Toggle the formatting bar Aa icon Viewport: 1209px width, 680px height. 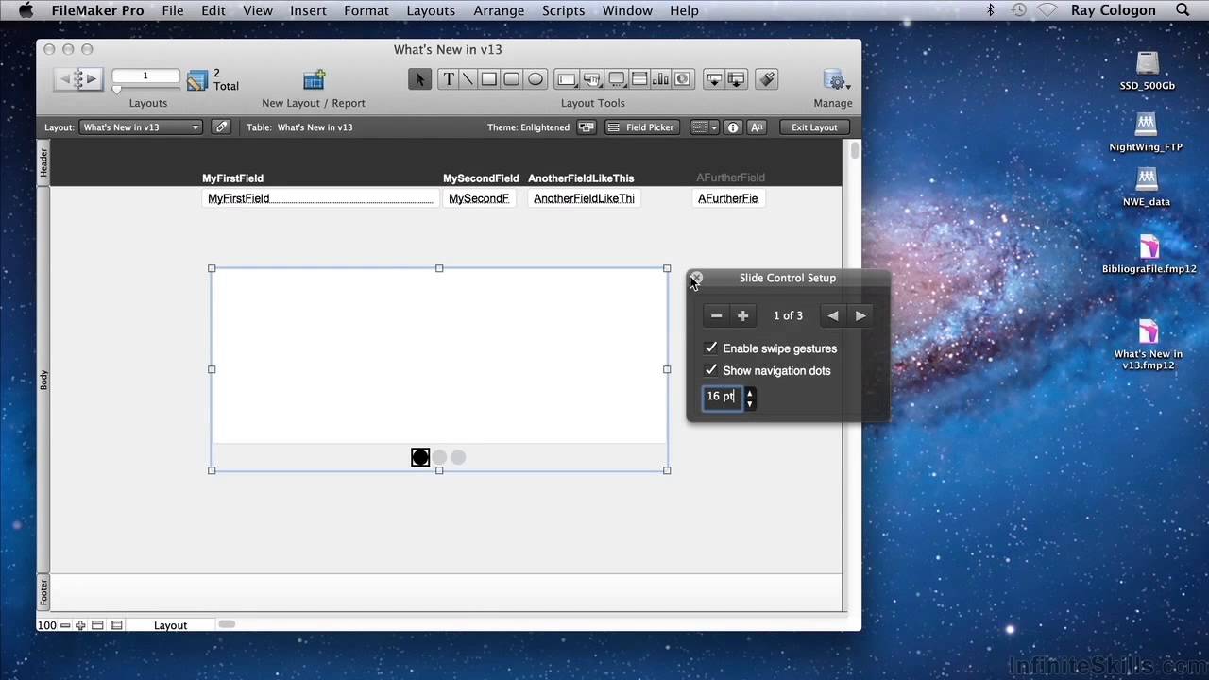click(x=757, y=127)
